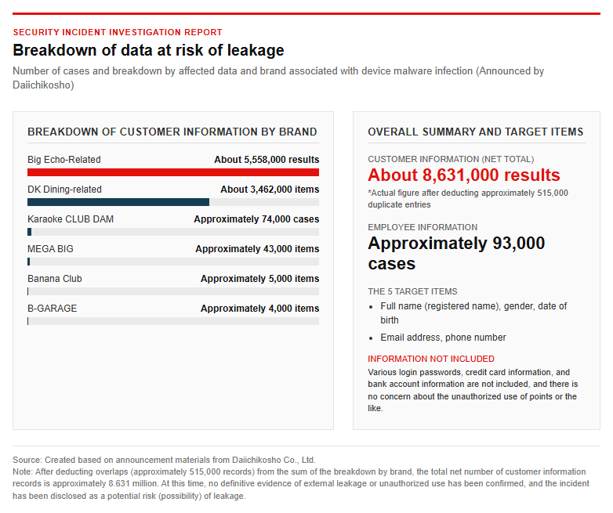Click the value 'Approximately 74,000 cases'

click(256, 219)
